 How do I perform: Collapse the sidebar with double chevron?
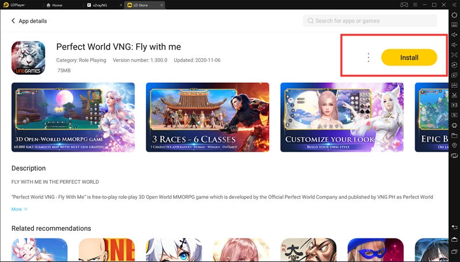coord(454,5)
